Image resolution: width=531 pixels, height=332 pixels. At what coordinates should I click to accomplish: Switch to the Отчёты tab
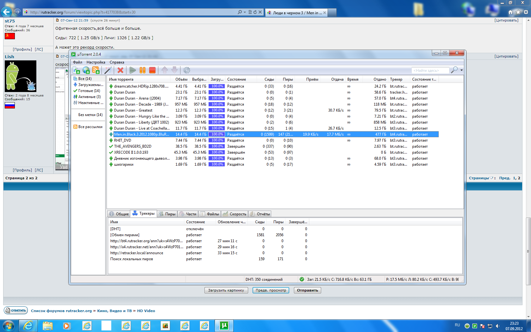tap(260, 214)
